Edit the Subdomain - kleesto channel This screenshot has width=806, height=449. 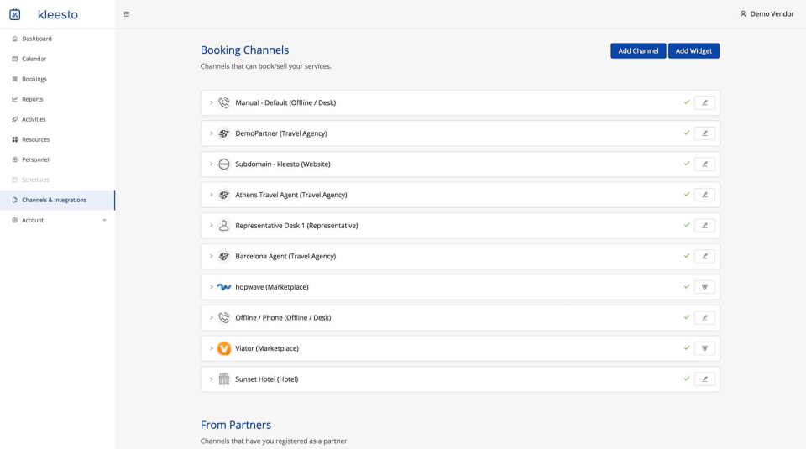point(704,164)
